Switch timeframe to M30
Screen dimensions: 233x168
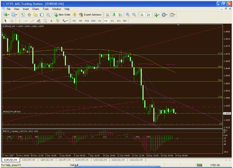tap(93, 21)
